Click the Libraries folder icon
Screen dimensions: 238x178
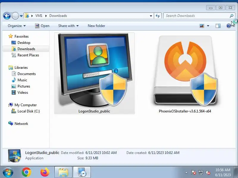[x=11, y=68]
